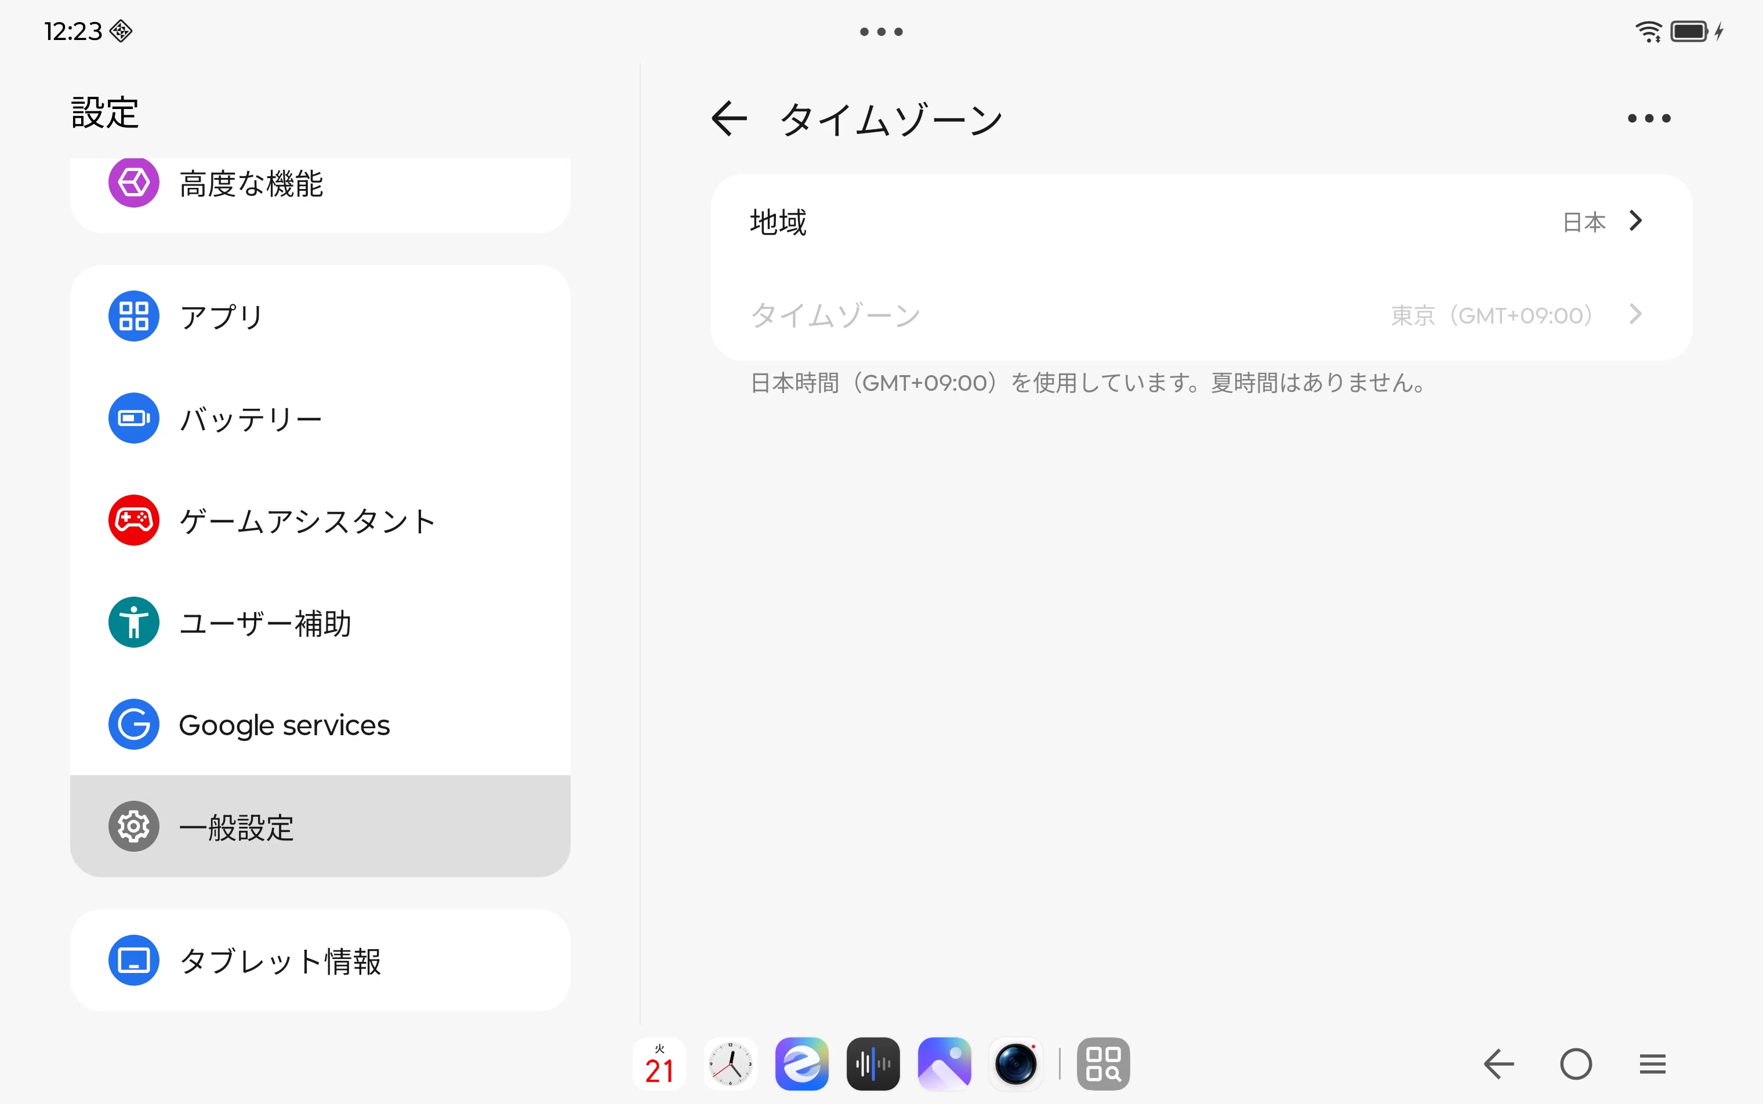This screenshot has height=1104, width=1763.
Task: Tap the status bar three dots
Action: point(881,31)
